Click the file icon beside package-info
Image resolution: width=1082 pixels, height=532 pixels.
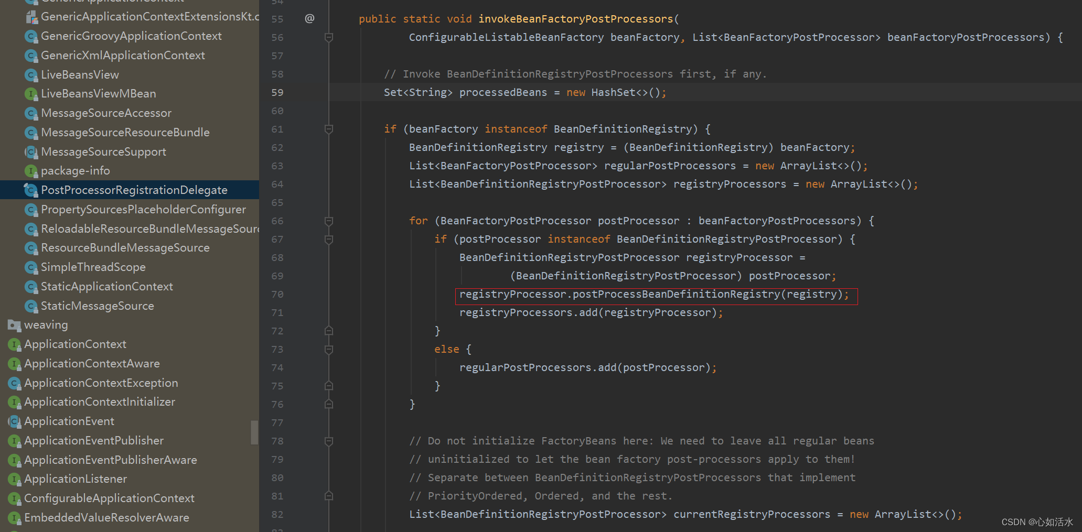tap(31, 170)
